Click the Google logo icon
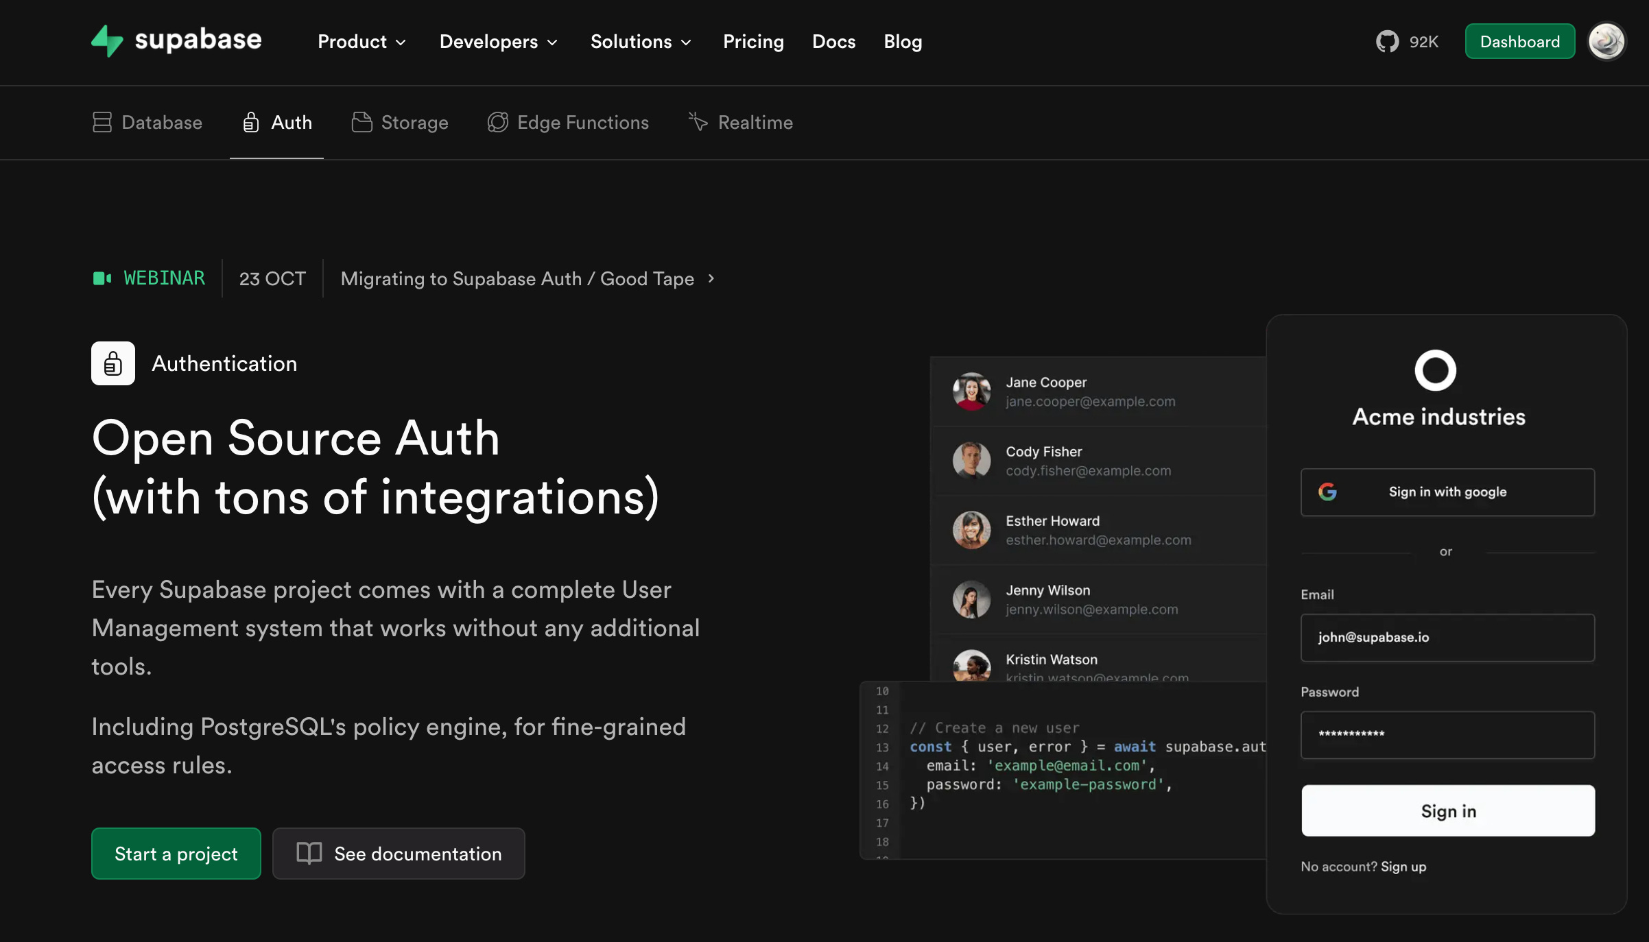 1327,492
